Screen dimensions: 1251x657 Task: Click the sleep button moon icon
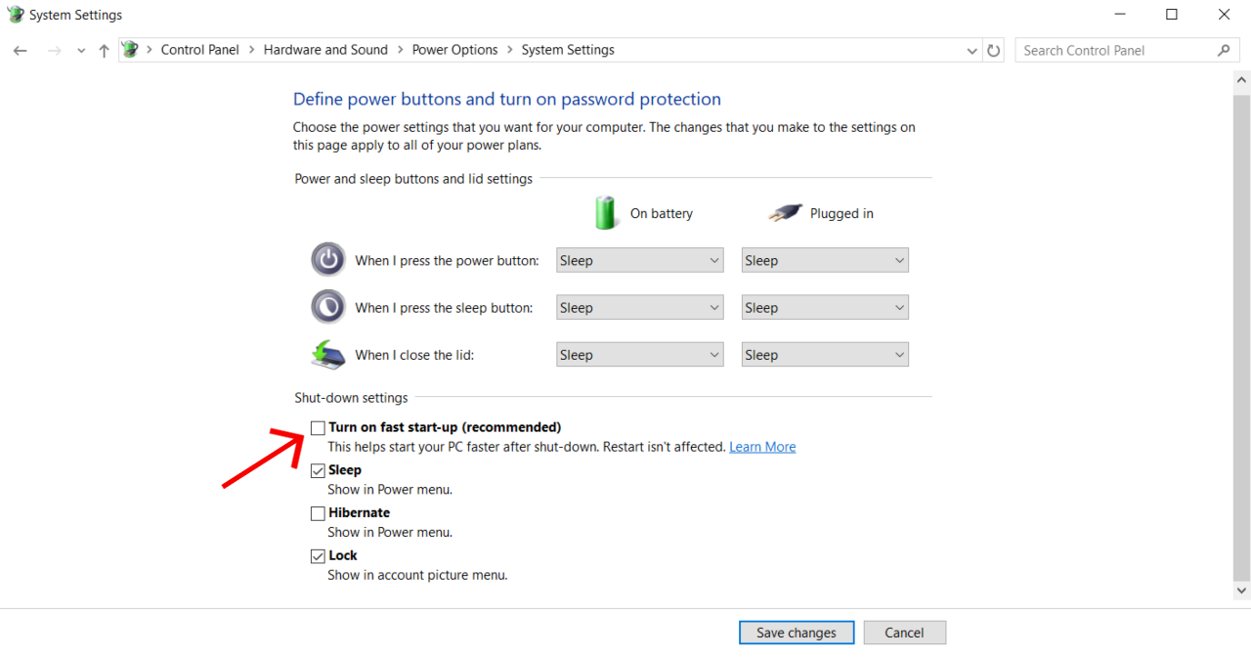point(328,307)
